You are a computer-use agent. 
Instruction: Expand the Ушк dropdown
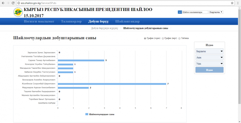(209, 64)
